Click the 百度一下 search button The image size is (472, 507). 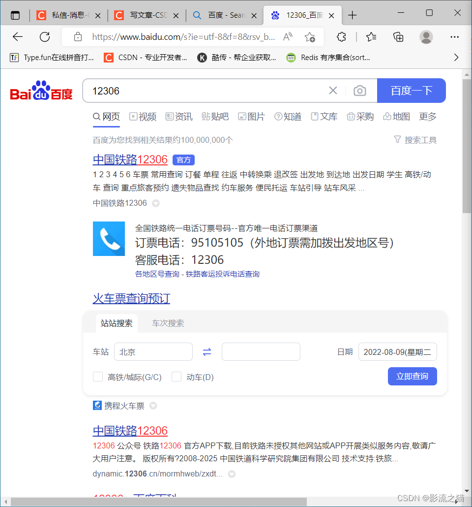(x=411, y=91)
